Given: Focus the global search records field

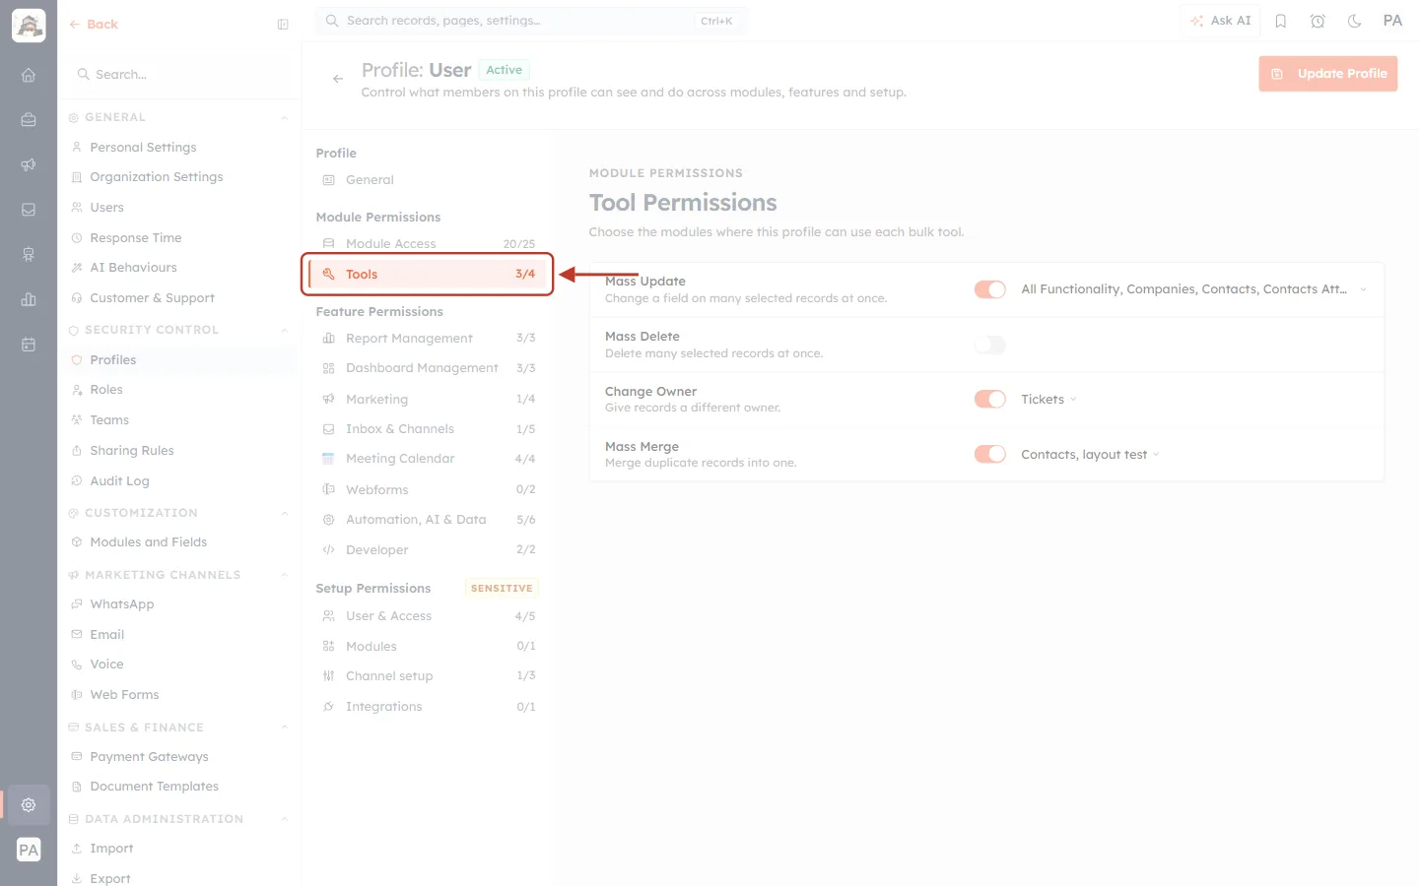Looking at the screenshot, I should click(x=531, y=21).
